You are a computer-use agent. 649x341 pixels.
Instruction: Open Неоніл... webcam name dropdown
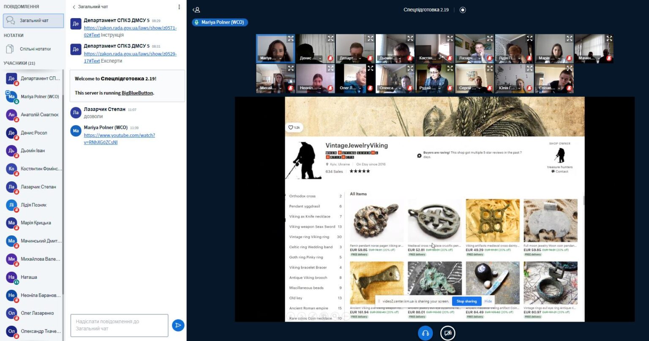[x=311, y=88]
